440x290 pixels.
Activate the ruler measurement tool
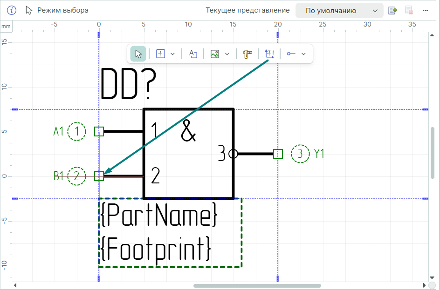pyautogui.click(x=247, y=54)
